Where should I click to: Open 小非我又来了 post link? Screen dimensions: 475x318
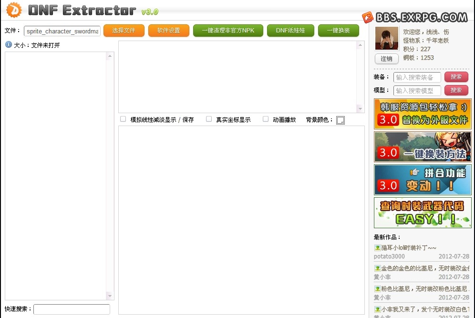click(425, 309)
